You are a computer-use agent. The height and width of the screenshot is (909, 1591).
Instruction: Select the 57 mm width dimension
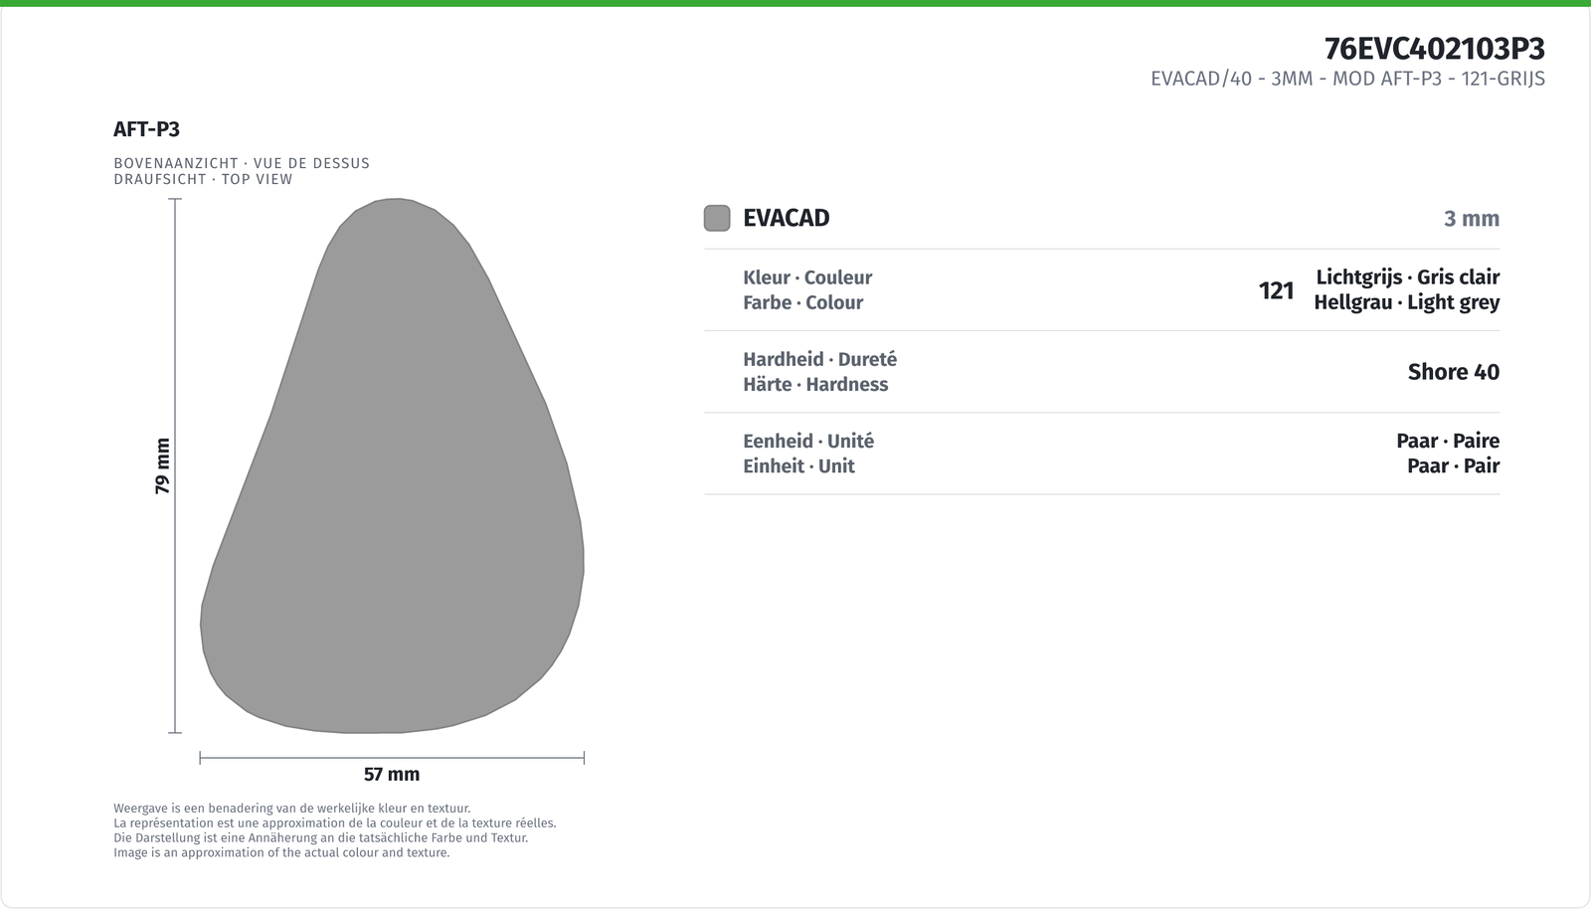pos(392,774)
